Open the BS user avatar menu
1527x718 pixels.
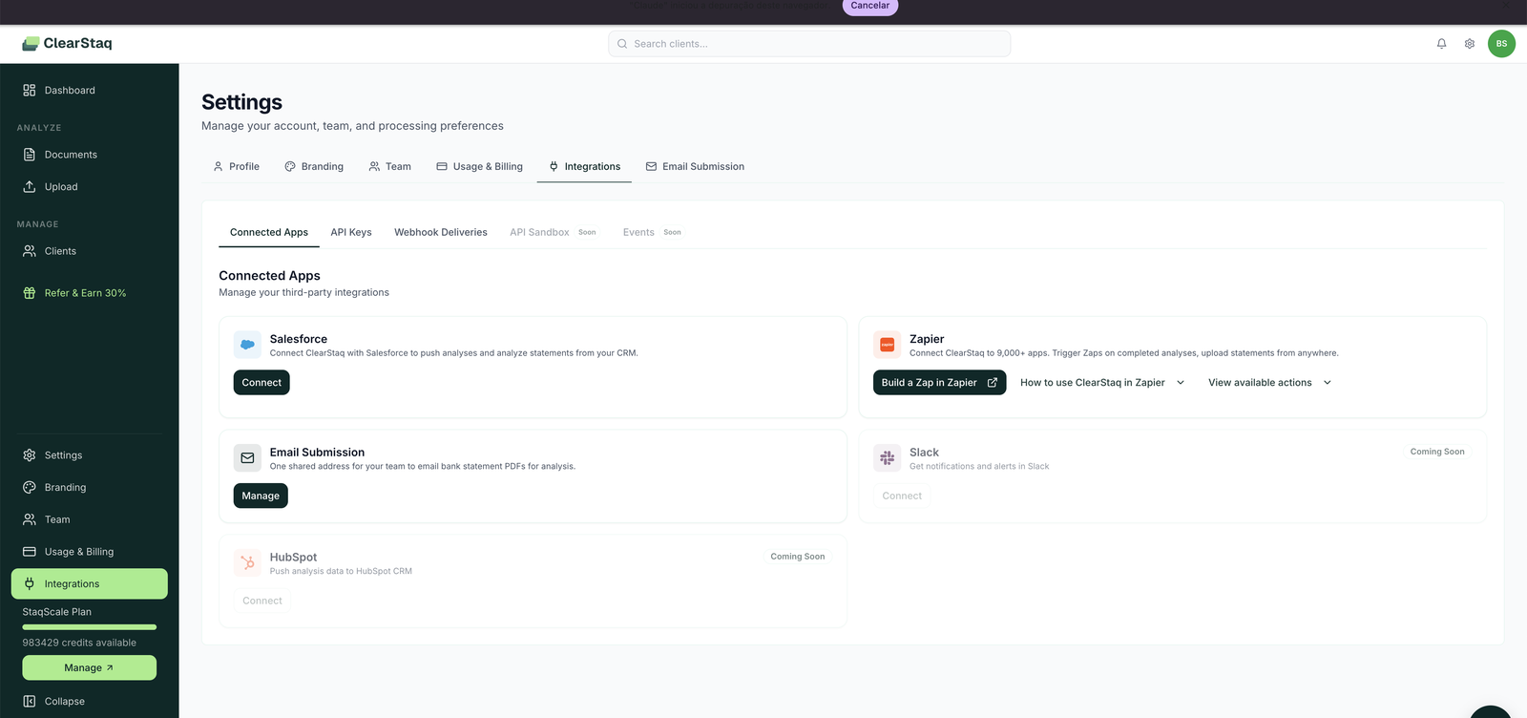(1501, 43)
